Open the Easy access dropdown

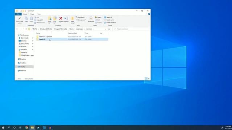coord(81,20)
